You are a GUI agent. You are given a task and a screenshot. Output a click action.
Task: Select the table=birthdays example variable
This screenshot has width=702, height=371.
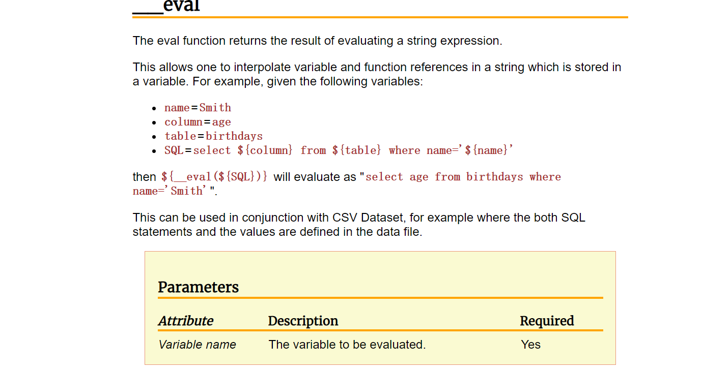point(213,136)
